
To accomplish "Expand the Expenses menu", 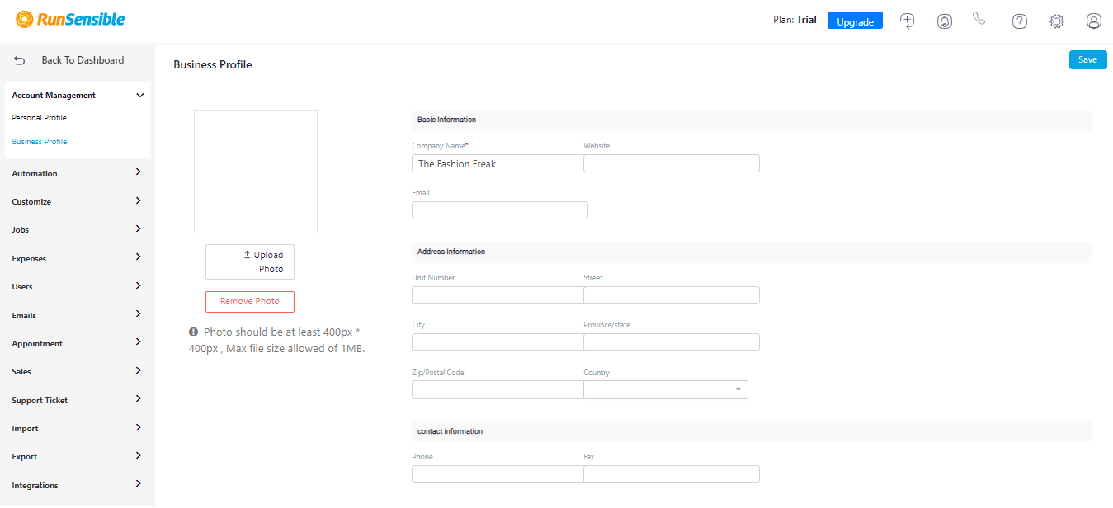I will tap(78, 258).
